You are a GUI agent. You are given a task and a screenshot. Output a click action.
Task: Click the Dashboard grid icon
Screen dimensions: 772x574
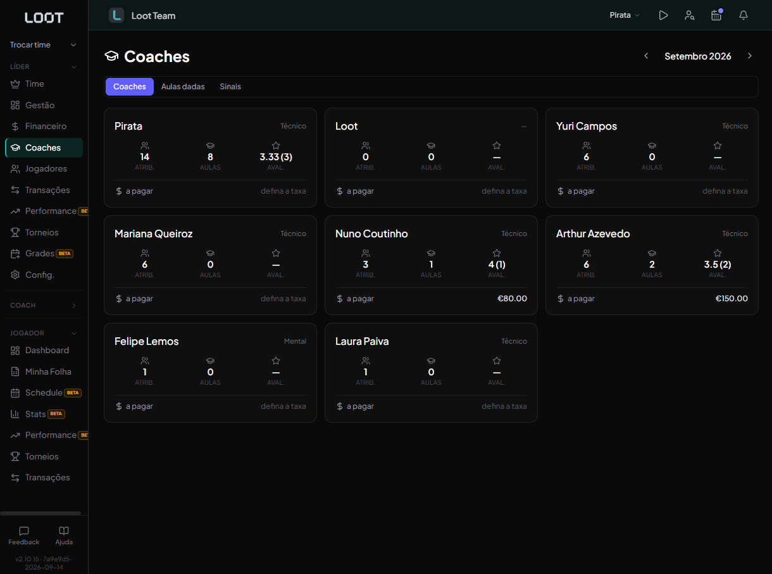[x=15, y=350]
